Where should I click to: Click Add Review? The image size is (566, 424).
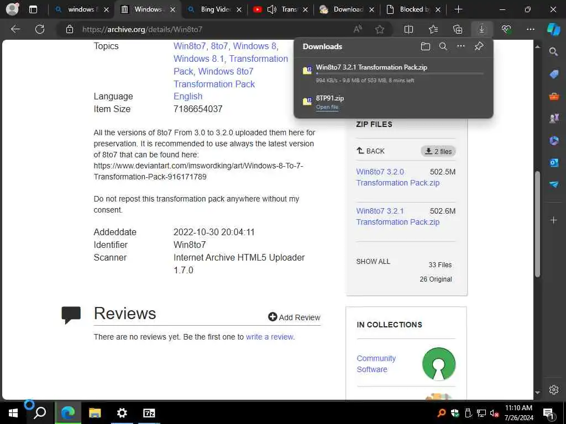point(294,317)
